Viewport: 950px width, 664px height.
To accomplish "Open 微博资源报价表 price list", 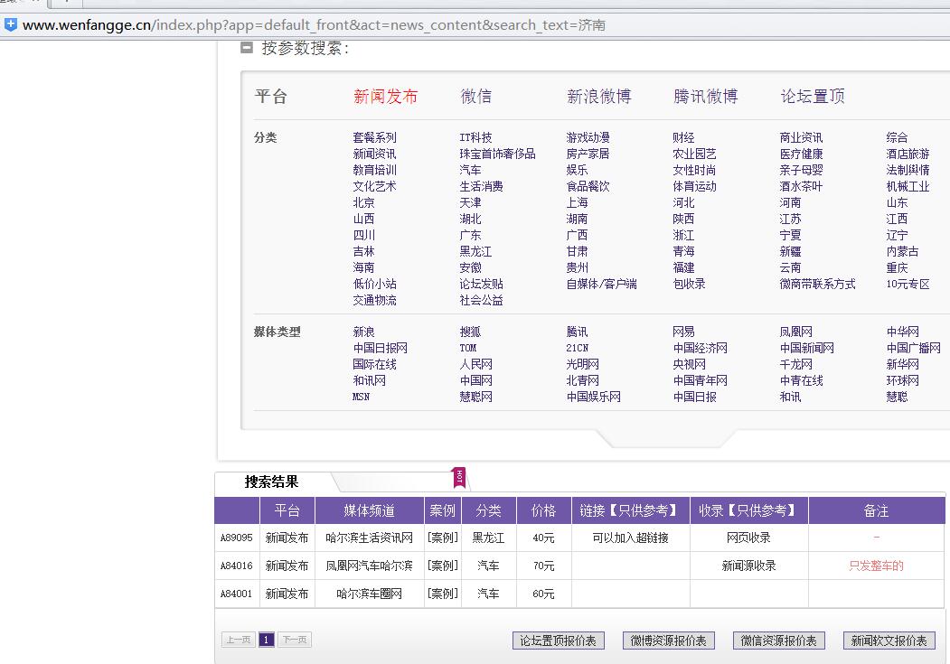I will point(668,641).
